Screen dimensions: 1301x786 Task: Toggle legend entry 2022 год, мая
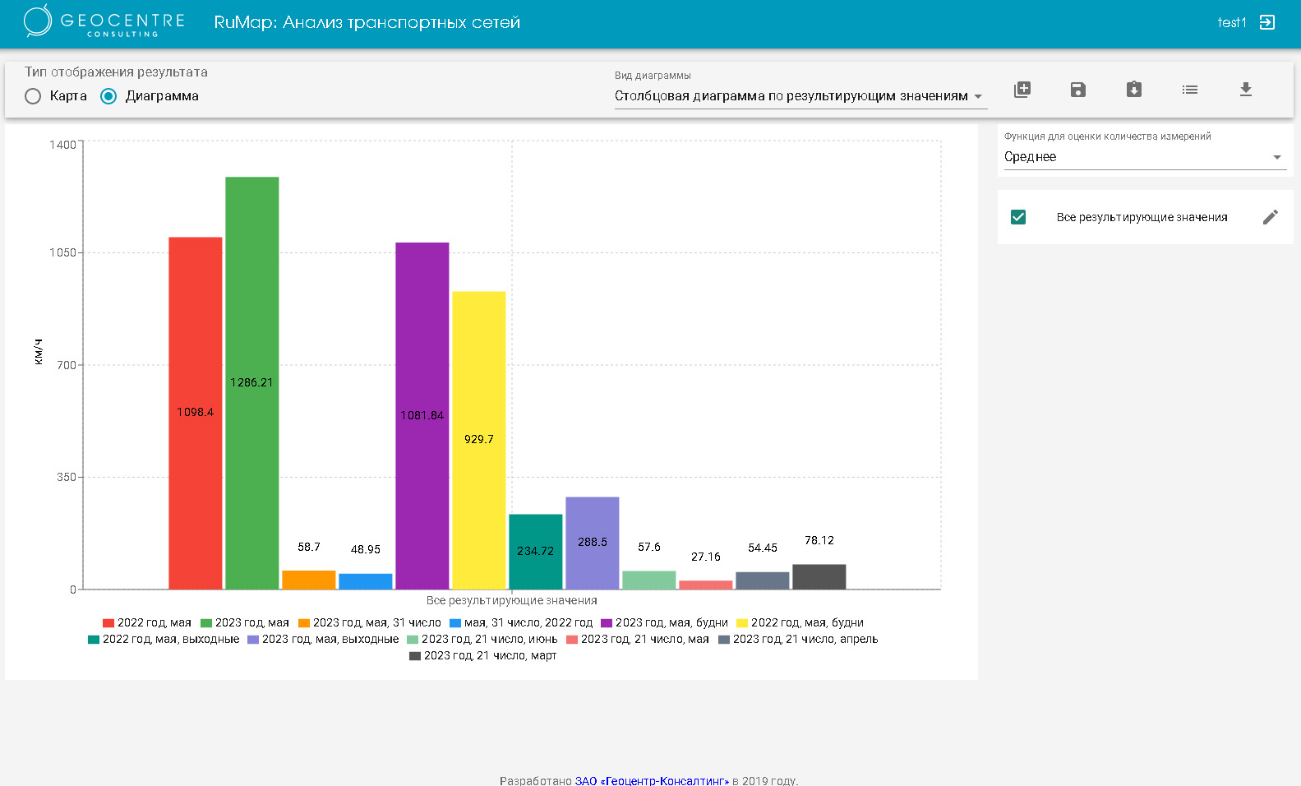pos(147,623)
